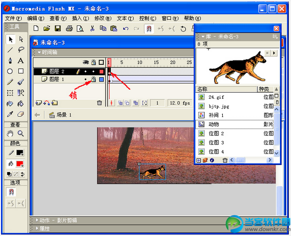This screenshot has height=236, width=291.
Task: Open the 修改(M) menu
Action: coord(103,18)
